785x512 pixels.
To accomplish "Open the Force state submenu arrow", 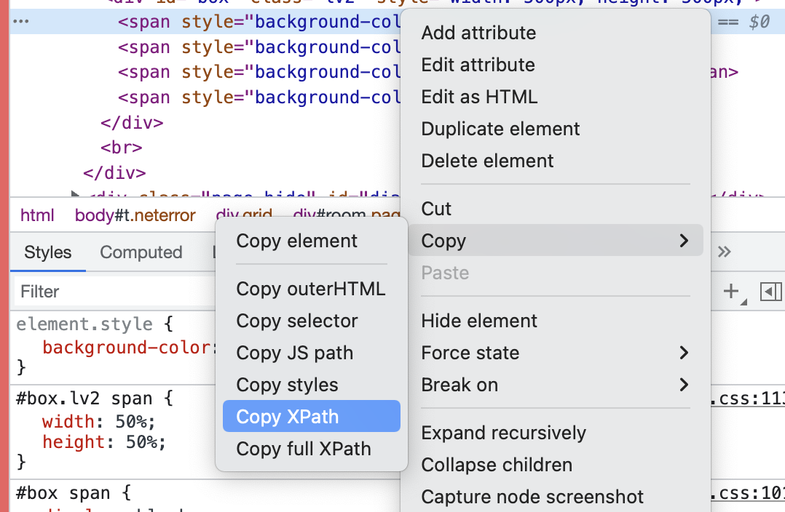I will [x=683, y=353].
